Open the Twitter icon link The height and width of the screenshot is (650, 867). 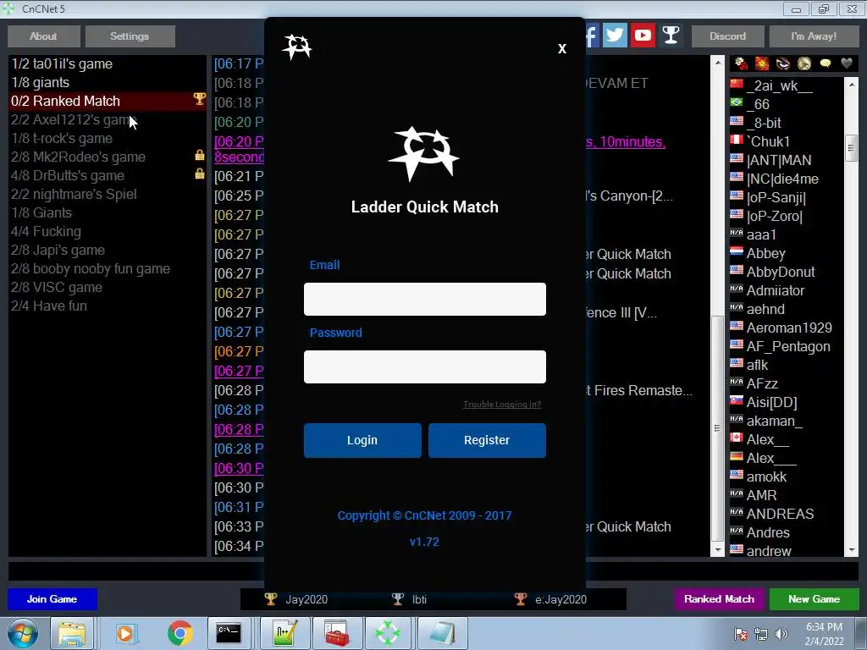coord(615,36)
